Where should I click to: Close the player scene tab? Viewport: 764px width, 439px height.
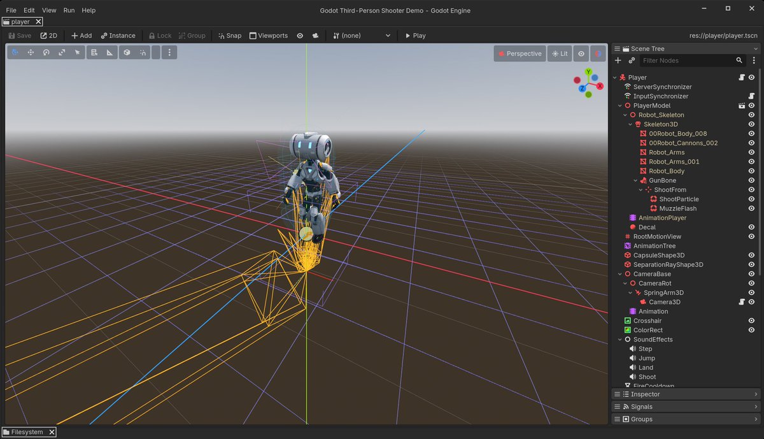[38, 22]
